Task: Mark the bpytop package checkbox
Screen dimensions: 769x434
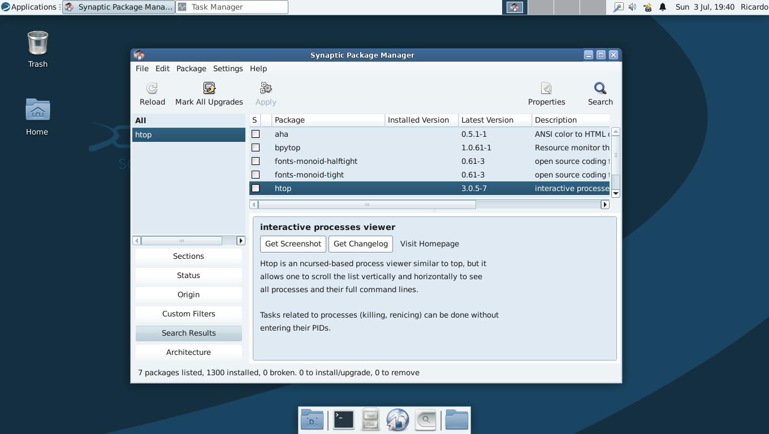Action: [x=256, y=147]
